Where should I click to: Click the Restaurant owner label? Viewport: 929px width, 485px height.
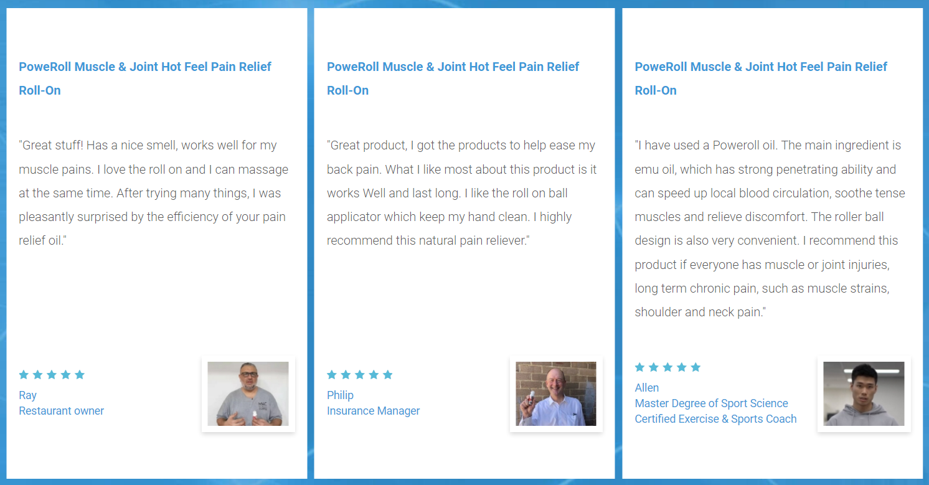[62, 411]
